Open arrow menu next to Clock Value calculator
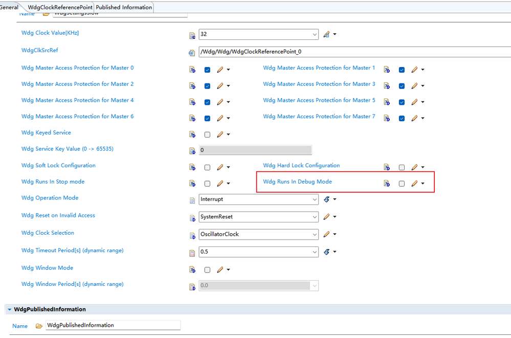The image size is (511, 338). point(335,34)
